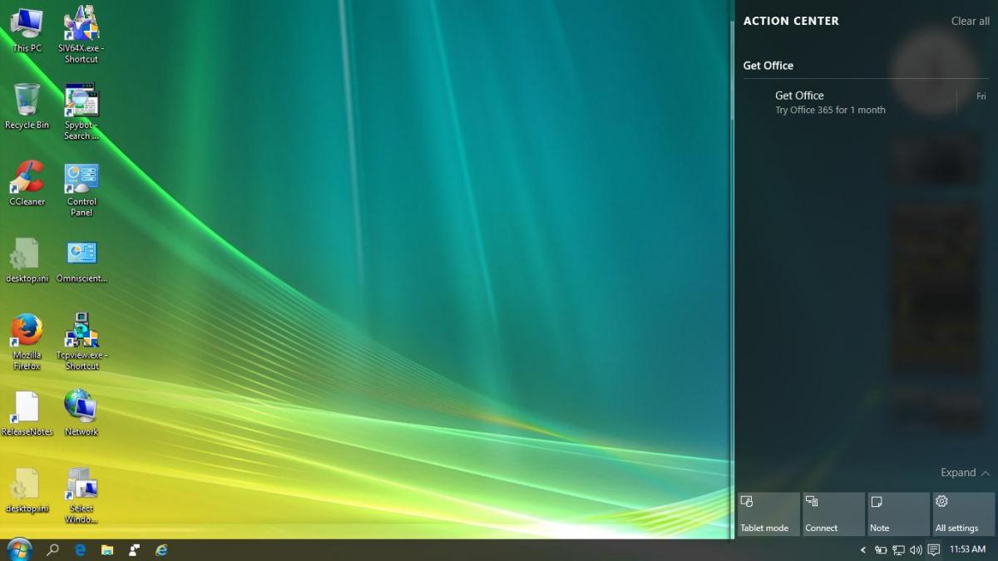Click the network tray icon
This screenshot has height=561, width=998.
click(x=898, y=549)
